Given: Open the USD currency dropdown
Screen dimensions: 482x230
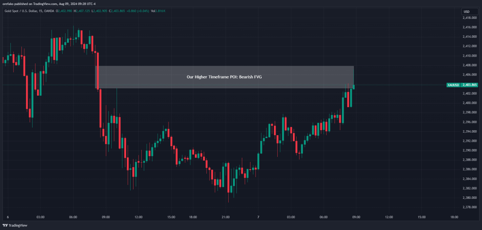Looking at the screenshot, I should point(466,11).
